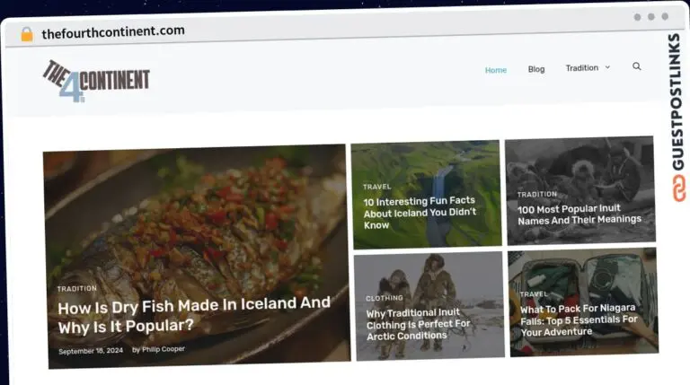Screen dimensions: 690x385
Task: Click the September 18, 2024 post date
Action: [x=91, y=351]
